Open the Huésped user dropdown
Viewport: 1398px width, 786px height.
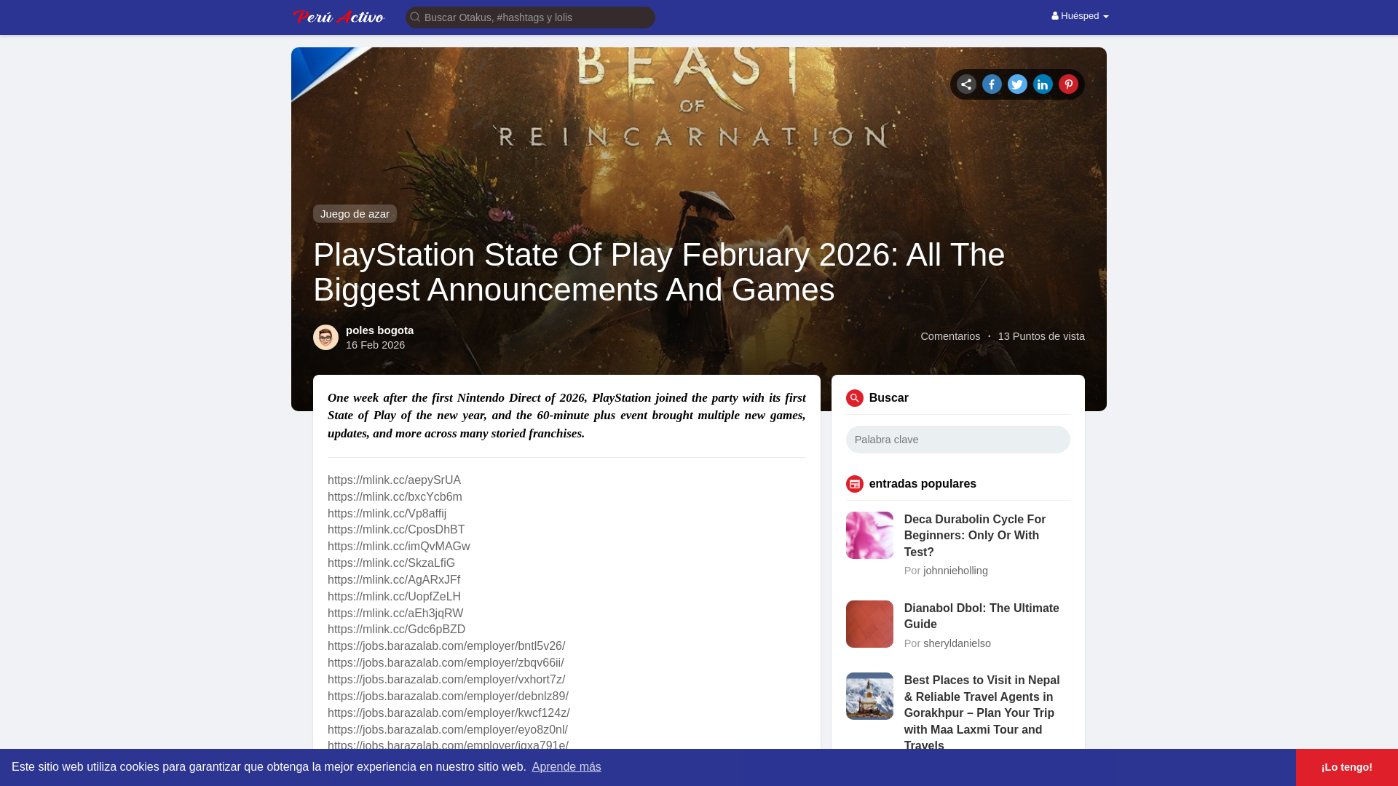pos(1080,16)
